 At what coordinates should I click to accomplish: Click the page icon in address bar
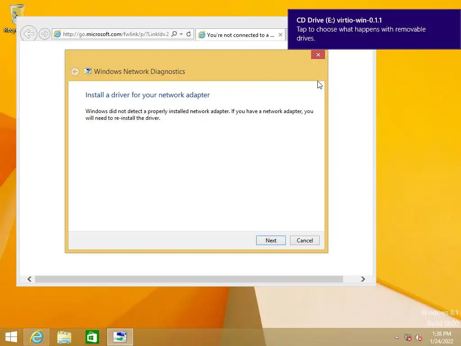pyautogui.click(x=58, y=34)
